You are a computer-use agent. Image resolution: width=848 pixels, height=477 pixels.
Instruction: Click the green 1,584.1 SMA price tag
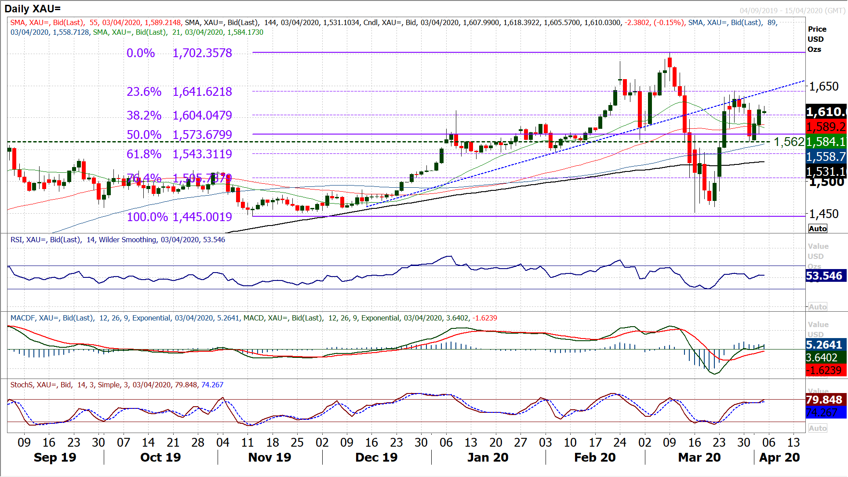[x=826, y=142]
